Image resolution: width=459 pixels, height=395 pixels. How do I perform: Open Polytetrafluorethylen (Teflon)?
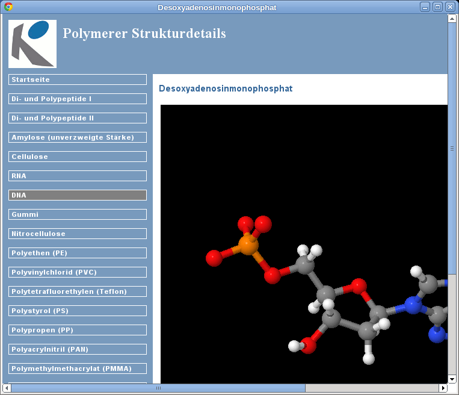pos(78,291)
